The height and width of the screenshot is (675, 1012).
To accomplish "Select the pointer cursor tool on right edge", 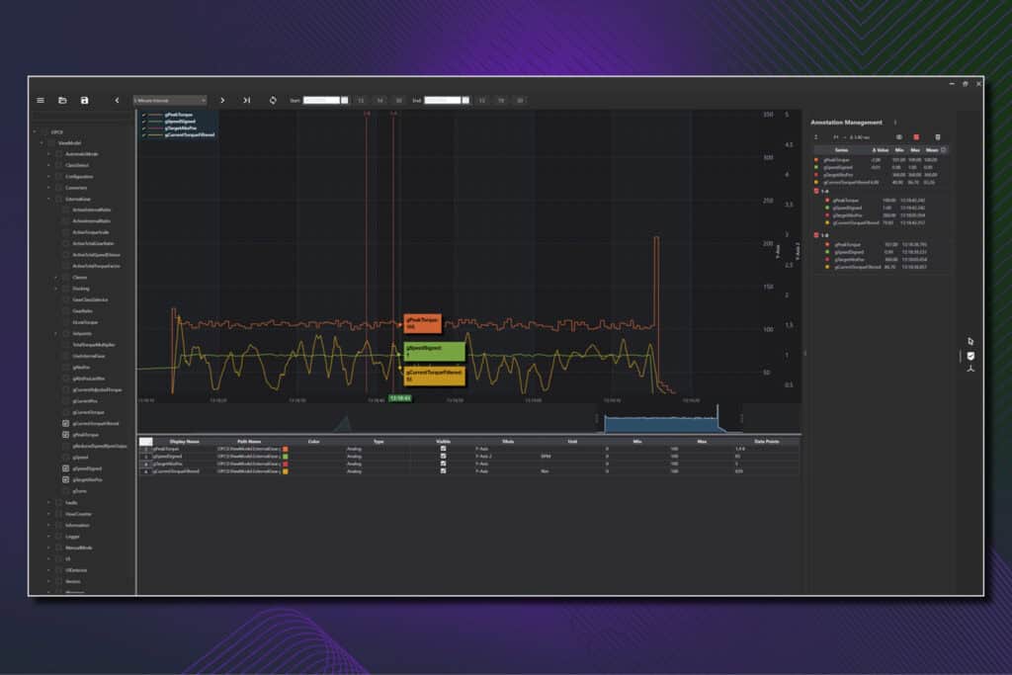I will 970,341.
